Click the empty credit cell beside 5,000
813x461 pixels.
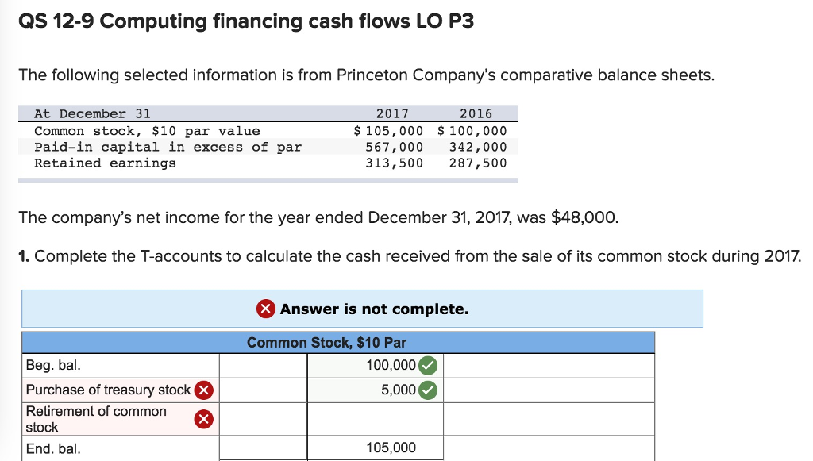[x=548, y=390]
